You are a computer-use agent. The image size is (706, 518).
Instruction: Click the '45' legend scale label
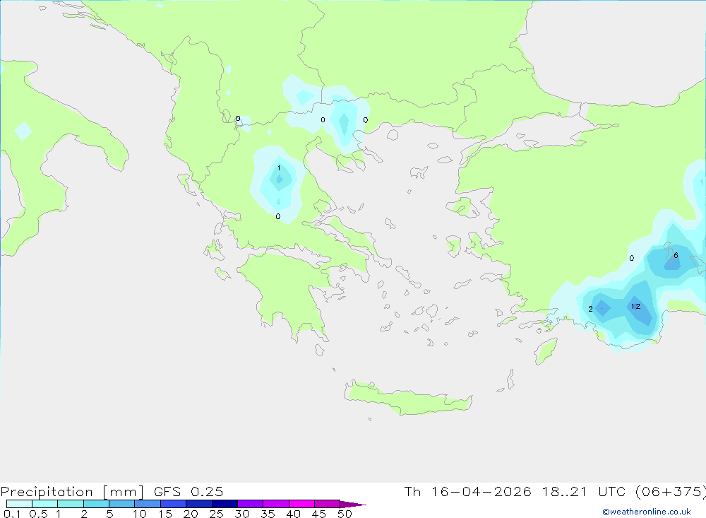pos(319,514)
